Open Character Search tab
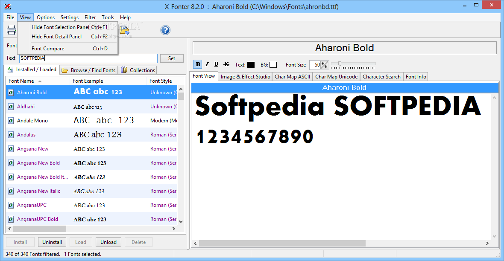 click(x=381, y=76)
